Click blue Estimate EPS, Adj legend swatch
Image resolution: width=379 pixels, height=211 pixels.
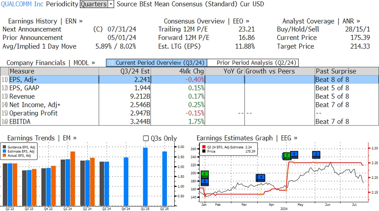point(4,152)
